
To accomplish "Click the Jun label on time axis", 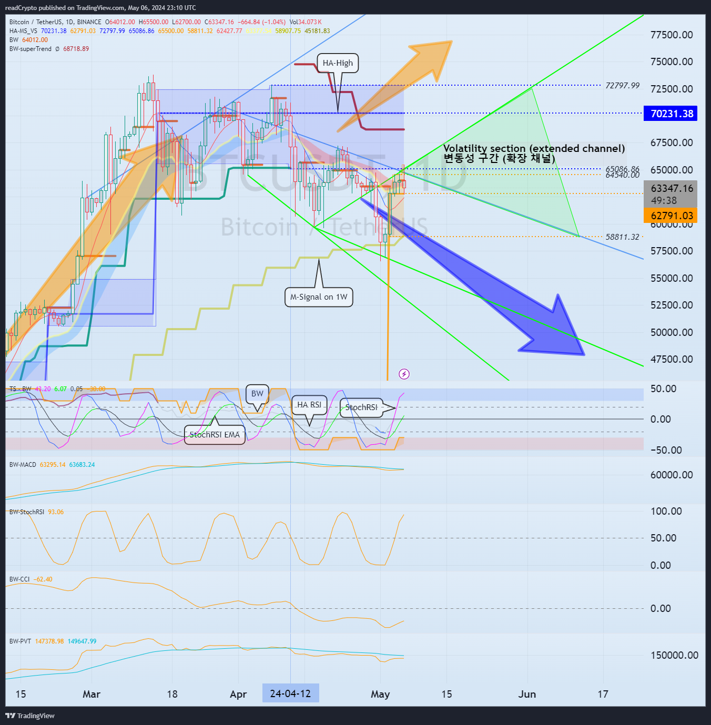I will 527,694.
